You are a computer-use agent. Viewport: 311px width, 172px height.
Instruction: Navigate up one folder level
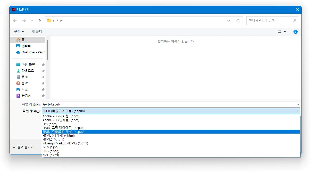point(39,20)
